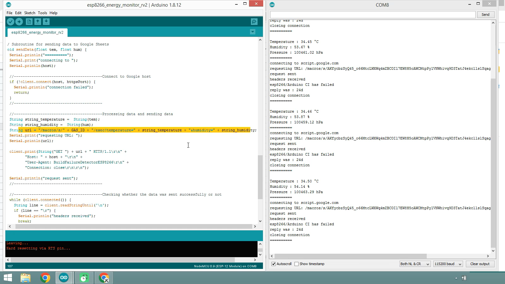Upload the sketch with the arrow button
Viewport: 505px width, 284px height.
click(19, 21)
